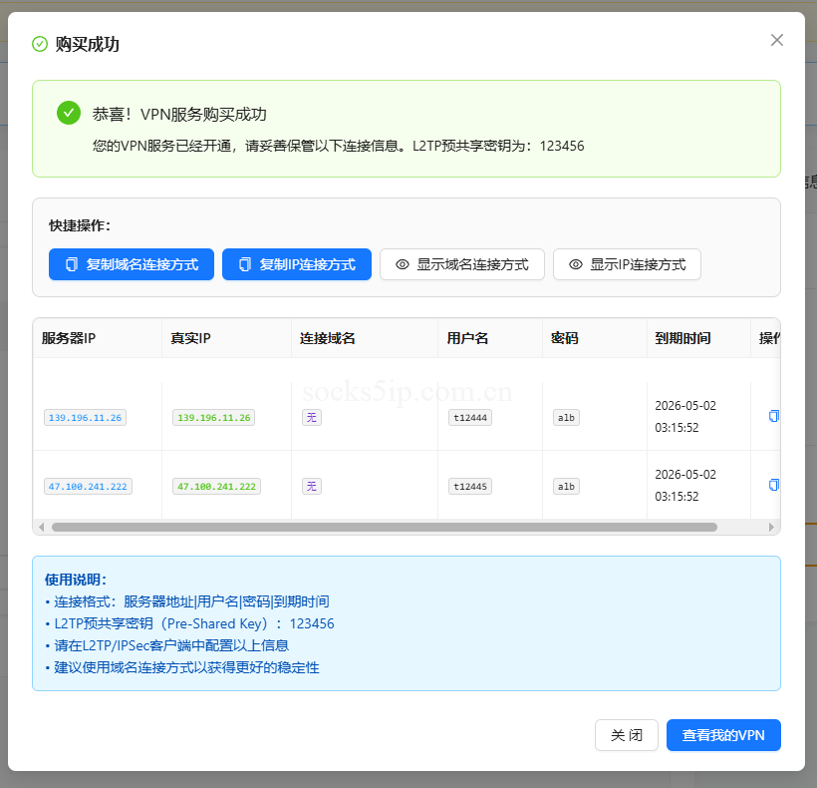This screenshot has width=817, height=788.
Task: Click copy icon in 47.100.241.222 row
Action: (774, 485)
